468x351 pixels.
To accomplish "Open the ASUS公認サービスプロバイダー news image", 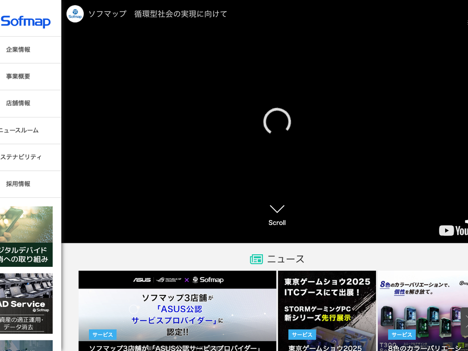I will (177, 308).
